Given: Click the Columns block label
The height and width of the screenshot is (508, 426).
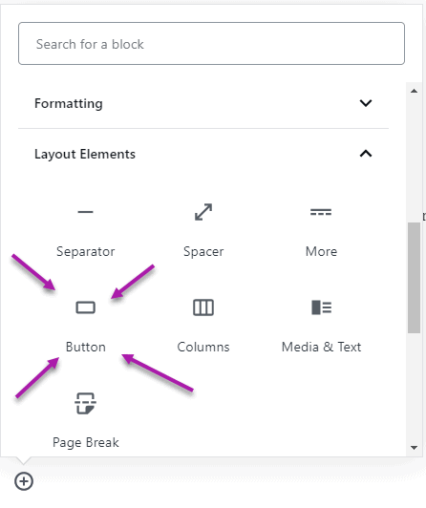Looking at the screenshot, I should tap(203, 347).
